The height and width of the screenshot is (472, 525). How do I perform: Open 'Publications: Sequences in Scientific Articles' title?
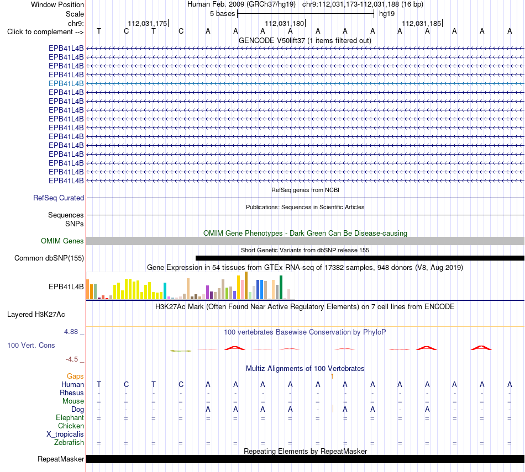(x=305, y=207)
